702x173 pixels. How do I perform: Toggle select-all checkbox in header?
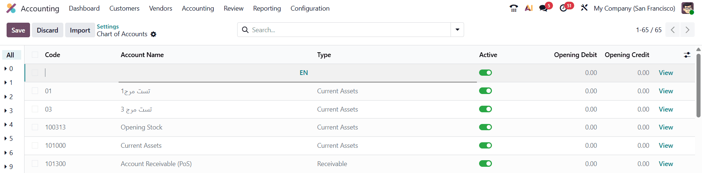[x=35, y=55]
